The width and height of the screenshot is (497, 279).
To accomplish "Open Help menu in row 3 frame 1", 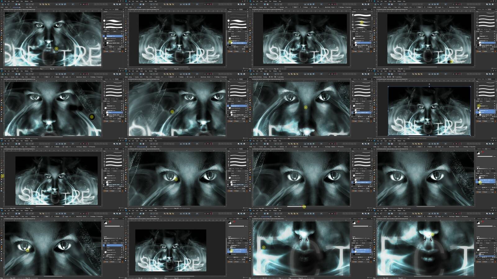I will (x=31, y=141).
